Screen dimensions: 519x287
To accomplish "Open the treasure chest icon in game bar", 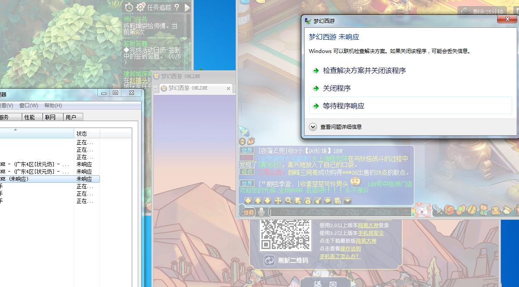I will 449,210.
